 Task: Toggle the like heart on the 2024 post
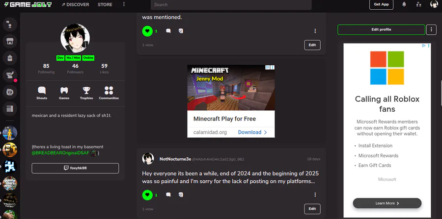(147, 195)
